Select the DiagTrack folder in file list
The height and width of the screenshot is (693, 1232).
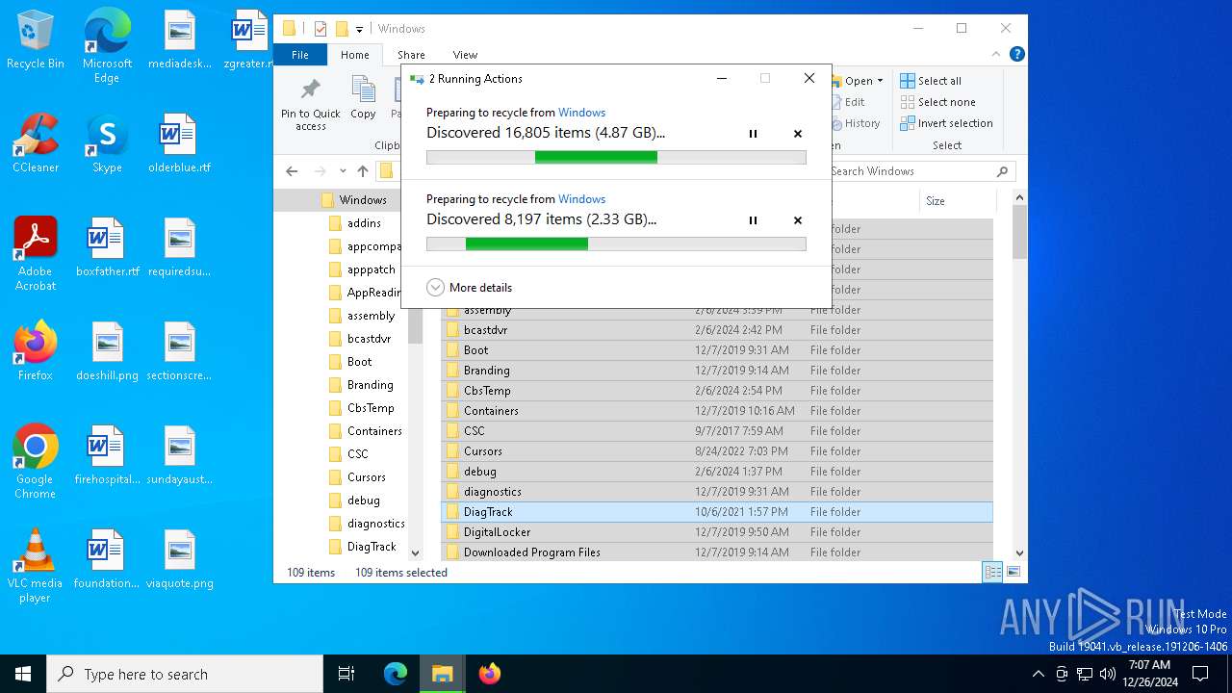coord(717,512)
